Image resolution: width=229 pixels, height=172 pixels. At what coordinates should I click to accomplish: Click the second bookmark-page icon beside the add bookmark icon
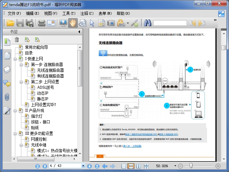(x=37, y=40)
